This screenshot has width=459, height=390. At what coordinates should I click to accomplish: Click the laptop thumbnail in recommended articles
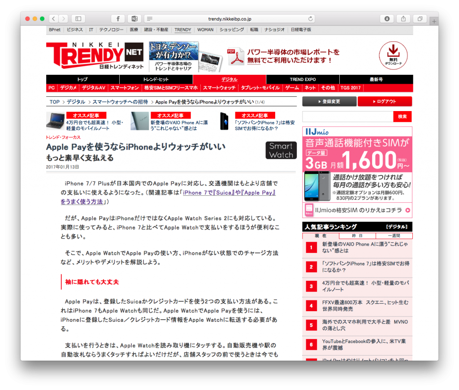click(55, 121)
